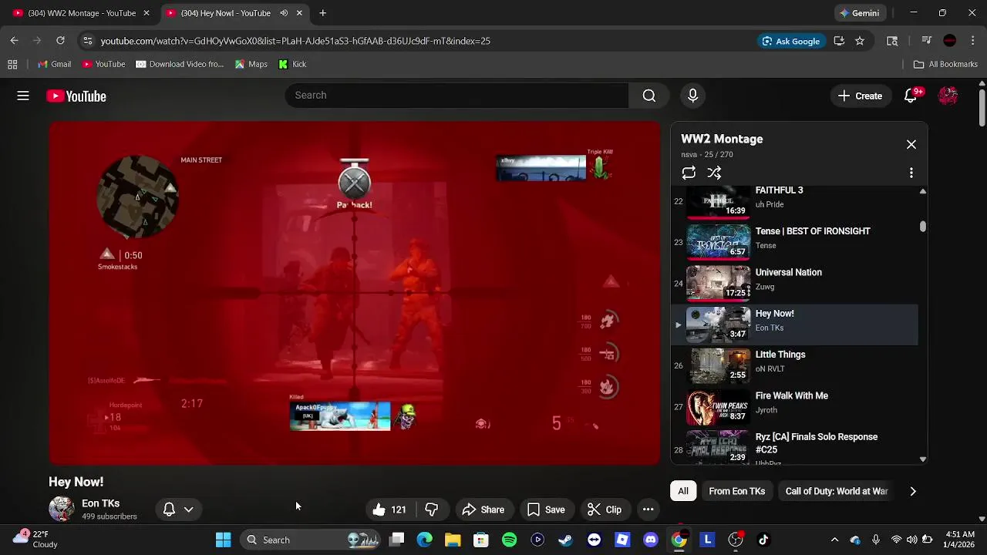Open Discord from the taskbar

click(651, 540)
